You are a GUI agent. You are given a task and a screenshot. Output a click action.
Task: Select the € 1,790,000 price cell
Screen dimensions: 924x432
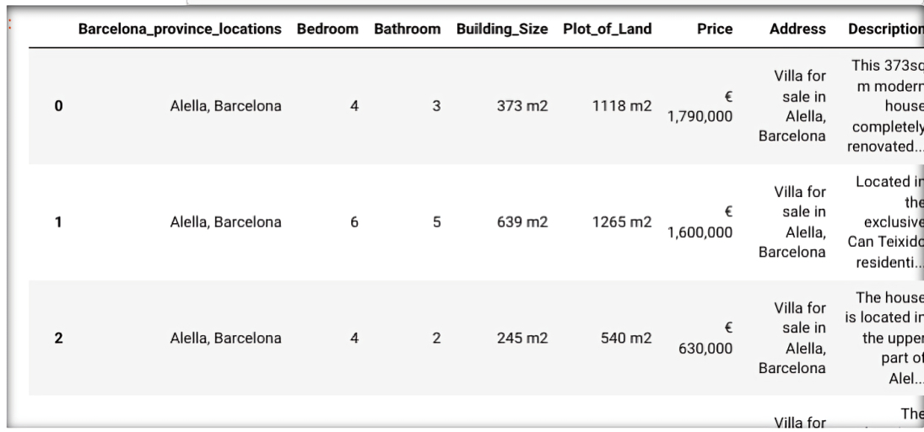pos(700,106)
